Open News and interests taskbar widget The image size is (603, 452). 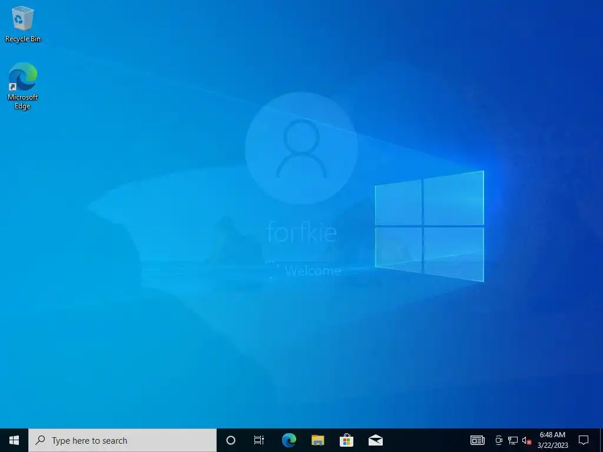click(477, 440)
